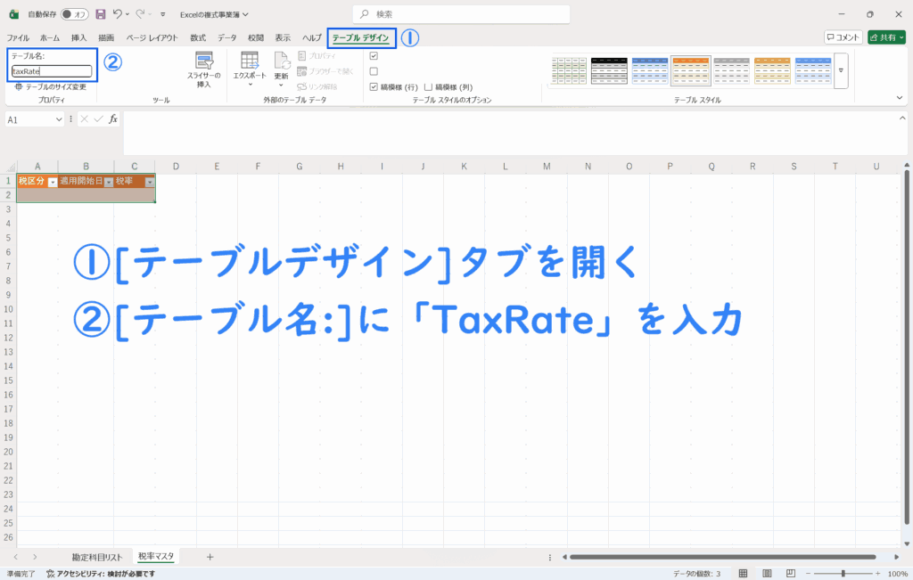
Task: Click the undo arrow icon
Action: [118, 14]
